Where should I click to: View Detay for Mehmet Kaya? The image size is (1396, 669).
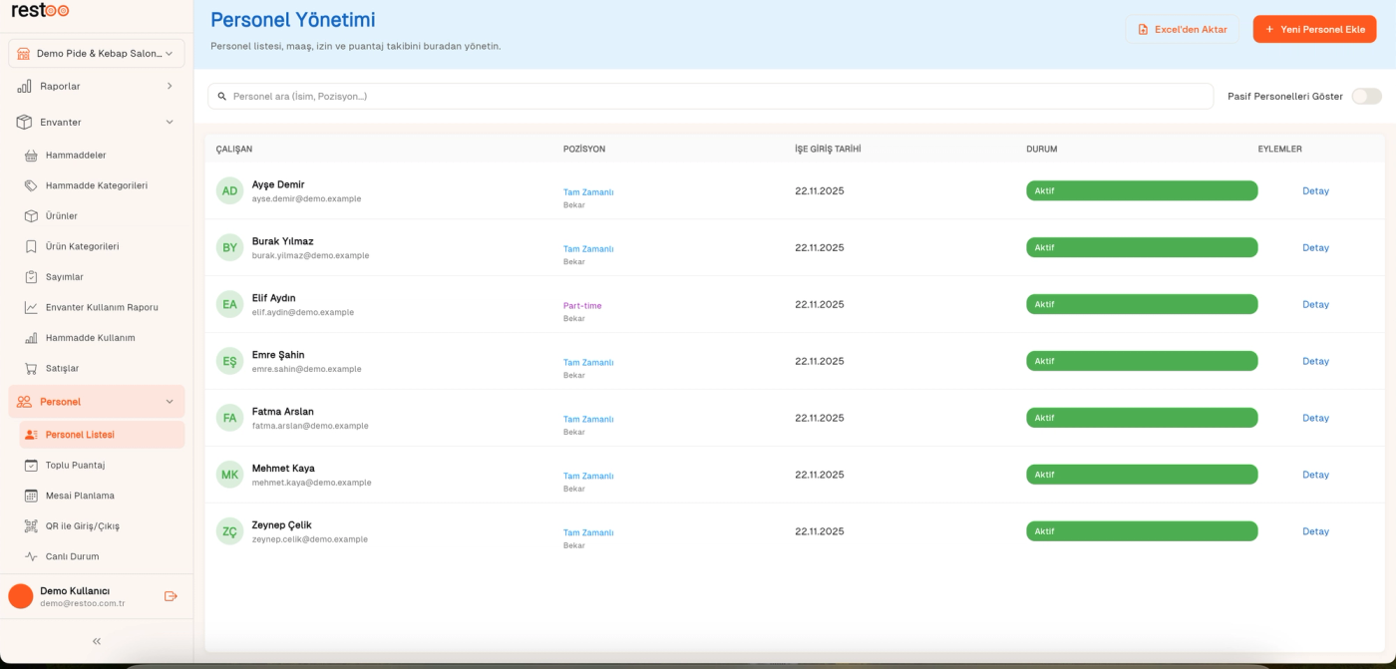[1315, 476]
